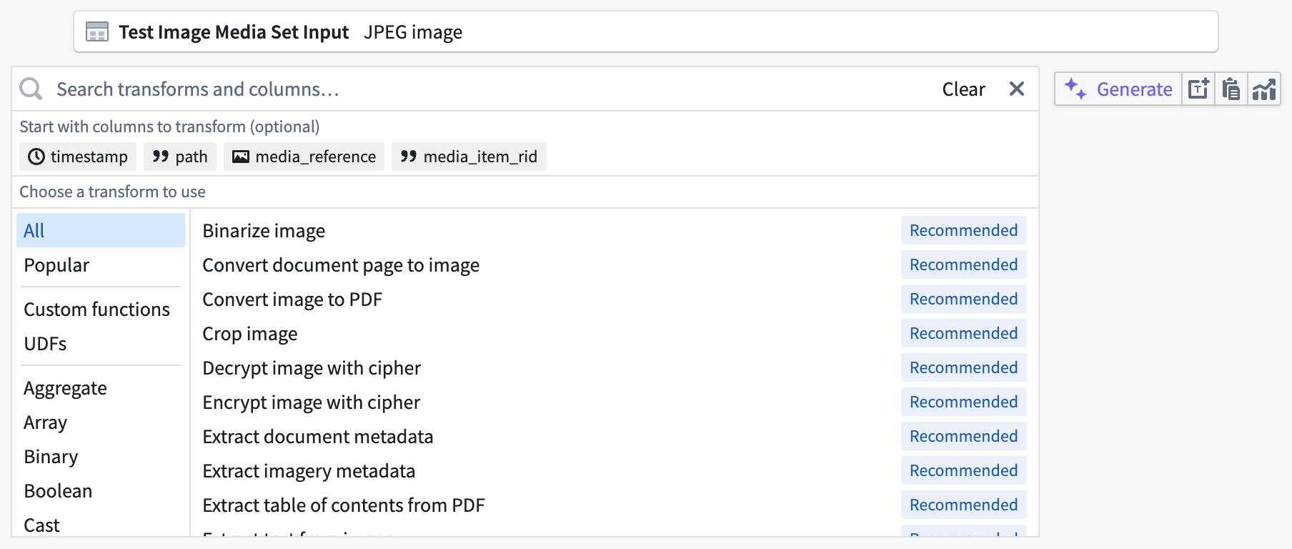The image size is (1292, 549).
Task: Choose Convert document page to image transform
Action: pyautogui.click(x=615, y=264)
